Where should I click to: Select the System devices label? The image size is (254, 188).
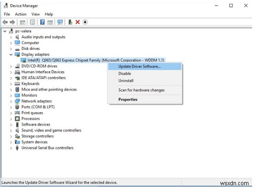35,142
